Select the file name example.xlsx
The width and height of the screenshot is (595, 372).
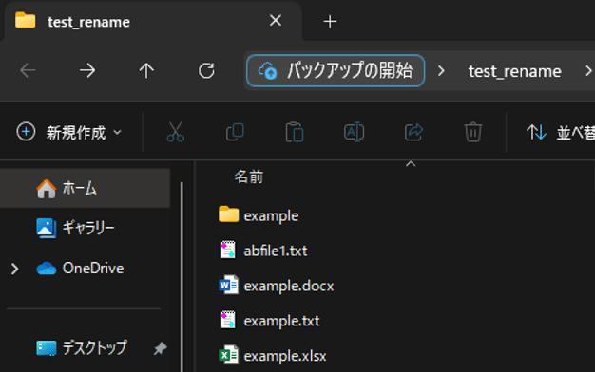click(x=285, y=356)
